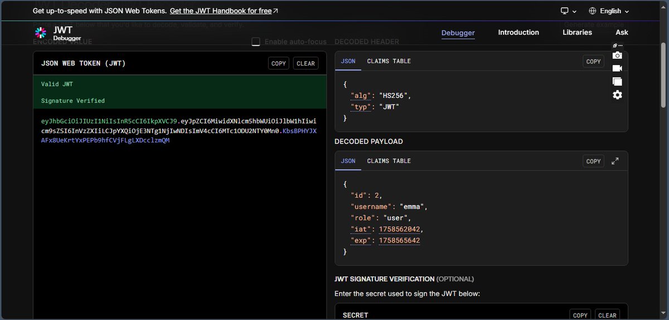The width and height of the screenshot is (669, 320).
Task: Copy the encoded JSON Web Token
Action: pyautogui.click(x=278, y=63)
